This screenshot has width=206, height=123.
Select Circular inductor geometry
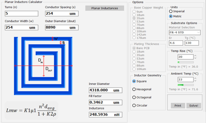click(x=134, y=105)
